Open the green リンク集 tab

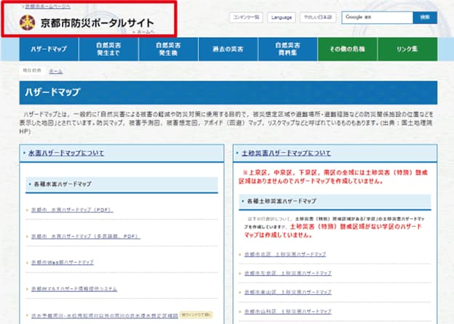point(407,49)
